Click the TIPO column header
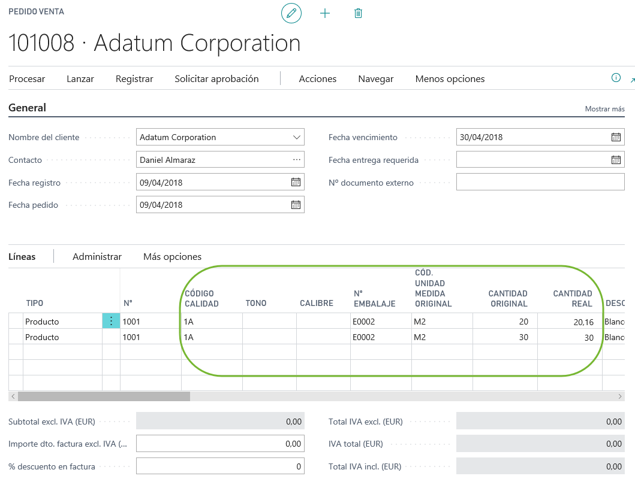 35,303
